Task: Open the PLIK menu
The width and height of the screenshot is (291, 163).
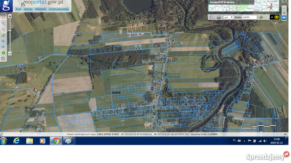Action: pos(18,9)
